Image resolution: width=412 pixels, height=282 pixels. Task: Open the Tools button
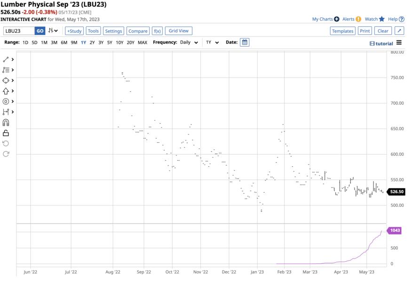(x=93, y=31)
